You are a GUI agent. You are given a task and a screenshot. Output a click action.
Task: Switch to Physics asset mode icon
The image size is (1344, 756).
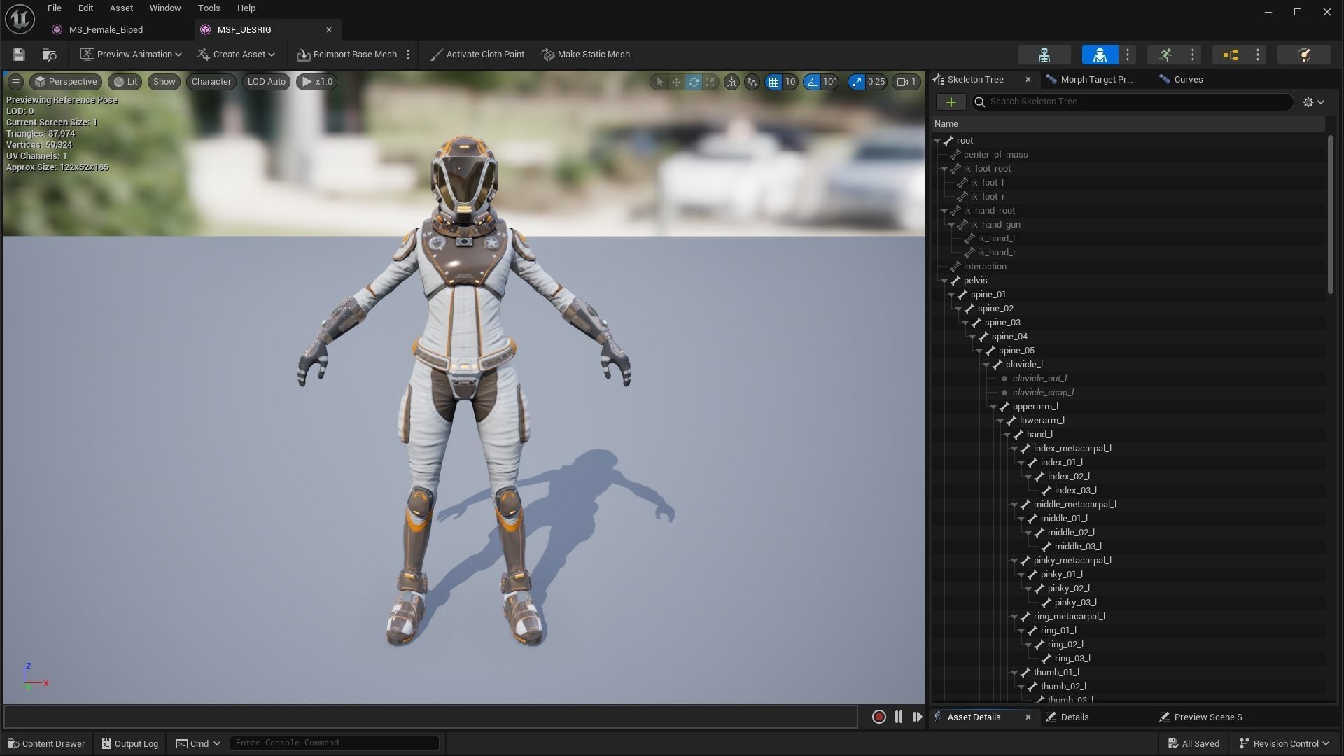[1303, 55]
